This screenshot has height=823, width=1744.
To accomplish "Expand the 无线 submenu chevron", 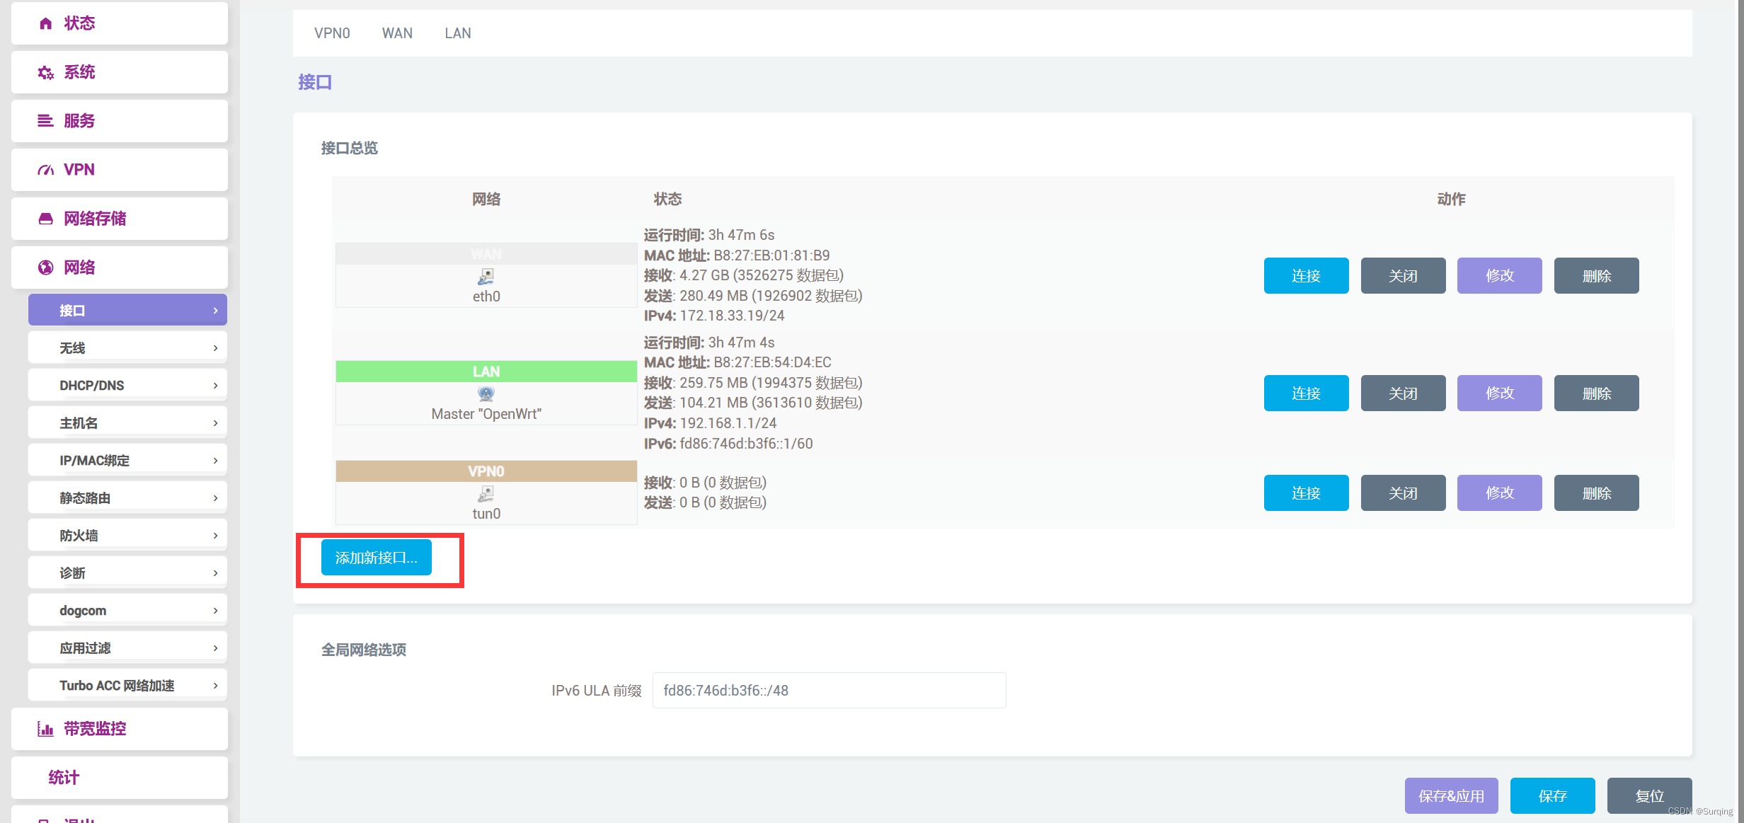I will coord(215,348).
